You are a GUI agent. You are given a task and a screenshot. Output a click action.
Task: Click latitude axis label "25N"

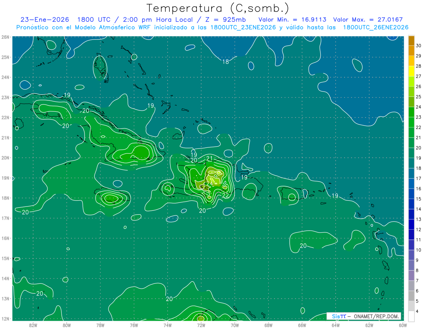[5, 57]
